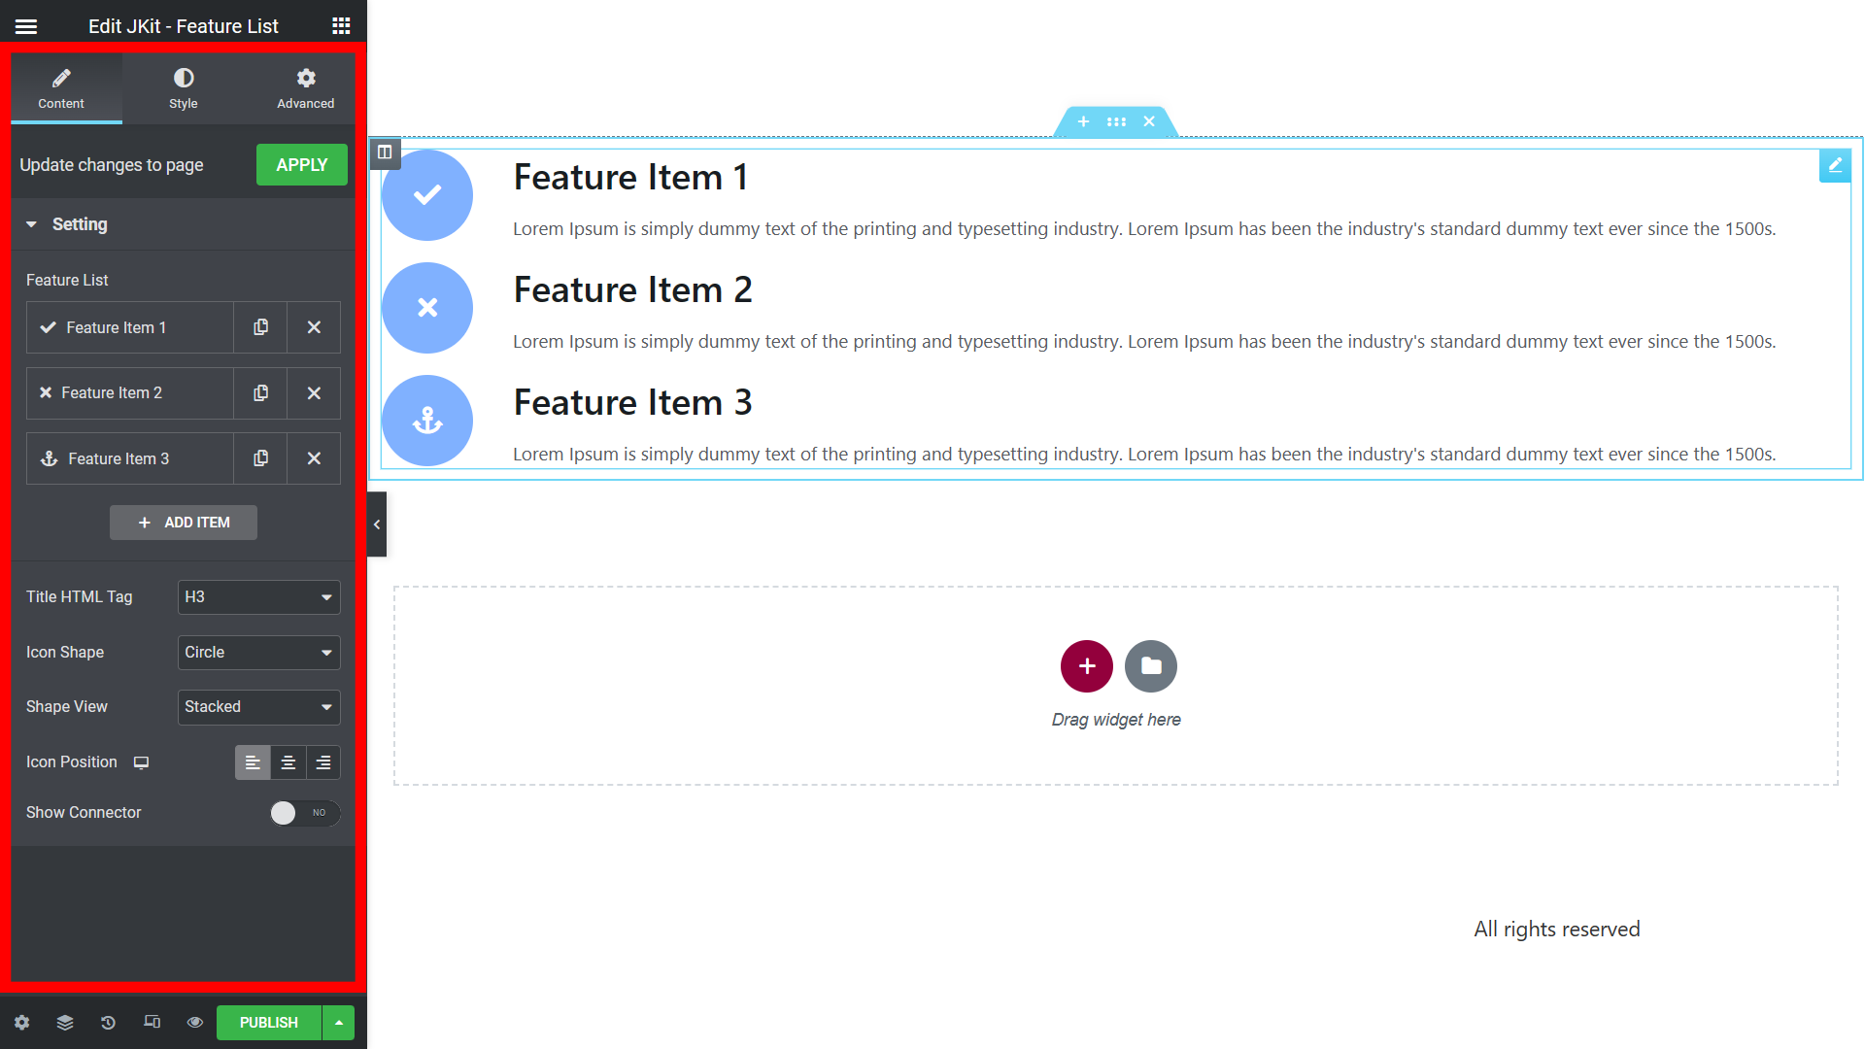The image size is (1865, 1049).
Task: Toggle the Show Connector switch
Action: (x=305, y=813)
